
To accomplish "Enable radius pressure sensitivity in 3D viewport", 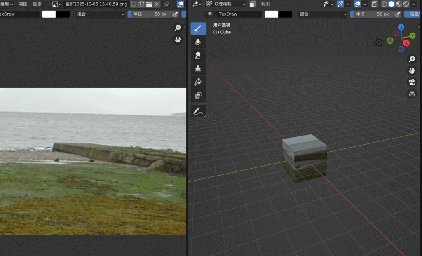I will 397,14.
